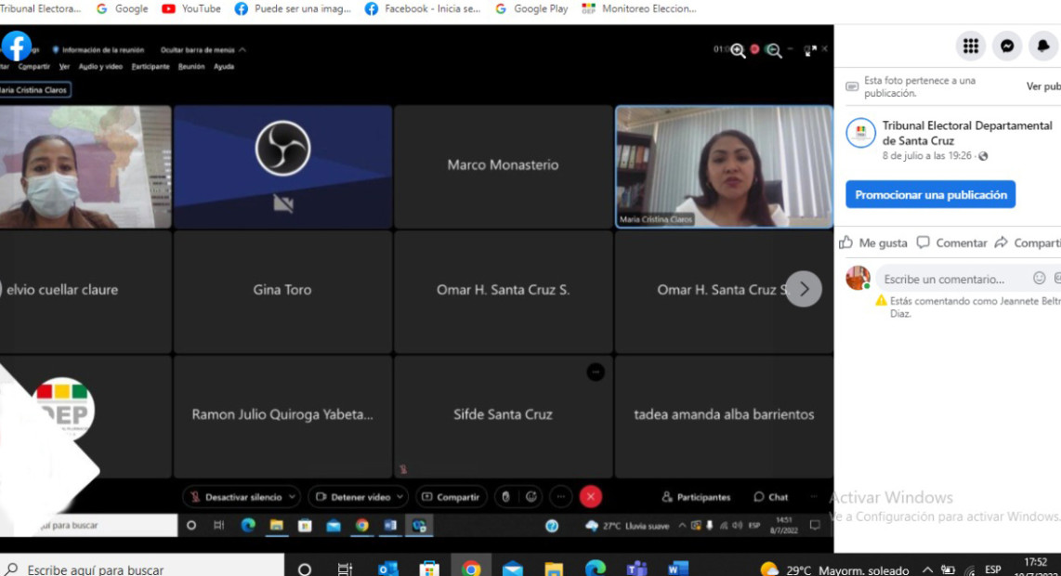Click Promocionar una publicación button

(x=930, y=195)
